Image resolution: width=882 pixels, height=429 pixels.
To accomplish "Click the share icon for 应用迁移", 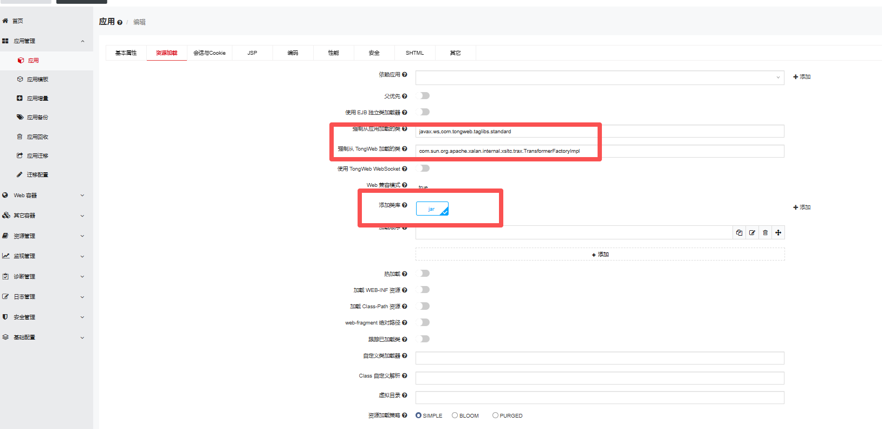I will [x=20, y=155].
